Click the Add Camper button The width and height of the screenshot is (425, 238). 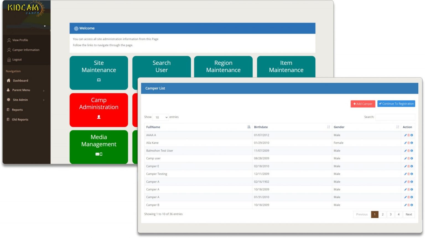coord(363,104)
